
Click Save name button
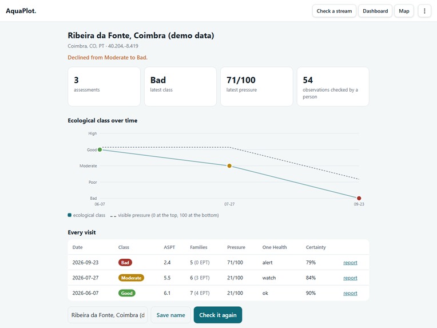[170, 315]
